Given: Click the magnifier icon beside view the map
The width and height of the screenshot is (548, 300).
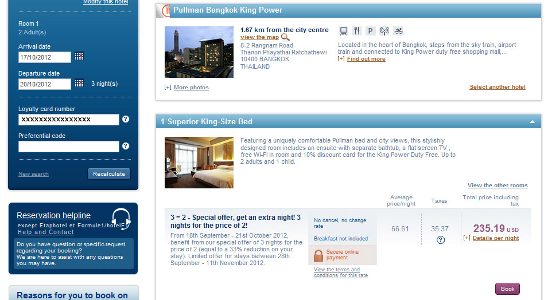Looking at the screenshot, I should click(x=286, y=37).
